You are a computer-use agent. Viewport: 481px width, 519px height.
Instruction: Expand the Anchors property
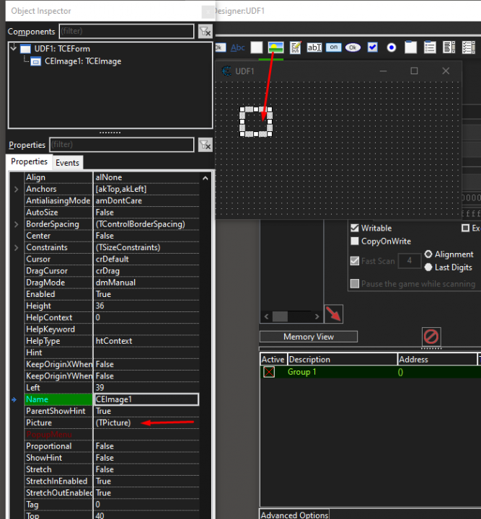[16, 189]
